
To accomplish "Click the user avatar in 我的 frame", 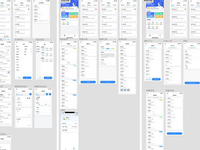I will click(x=64, y=118).
